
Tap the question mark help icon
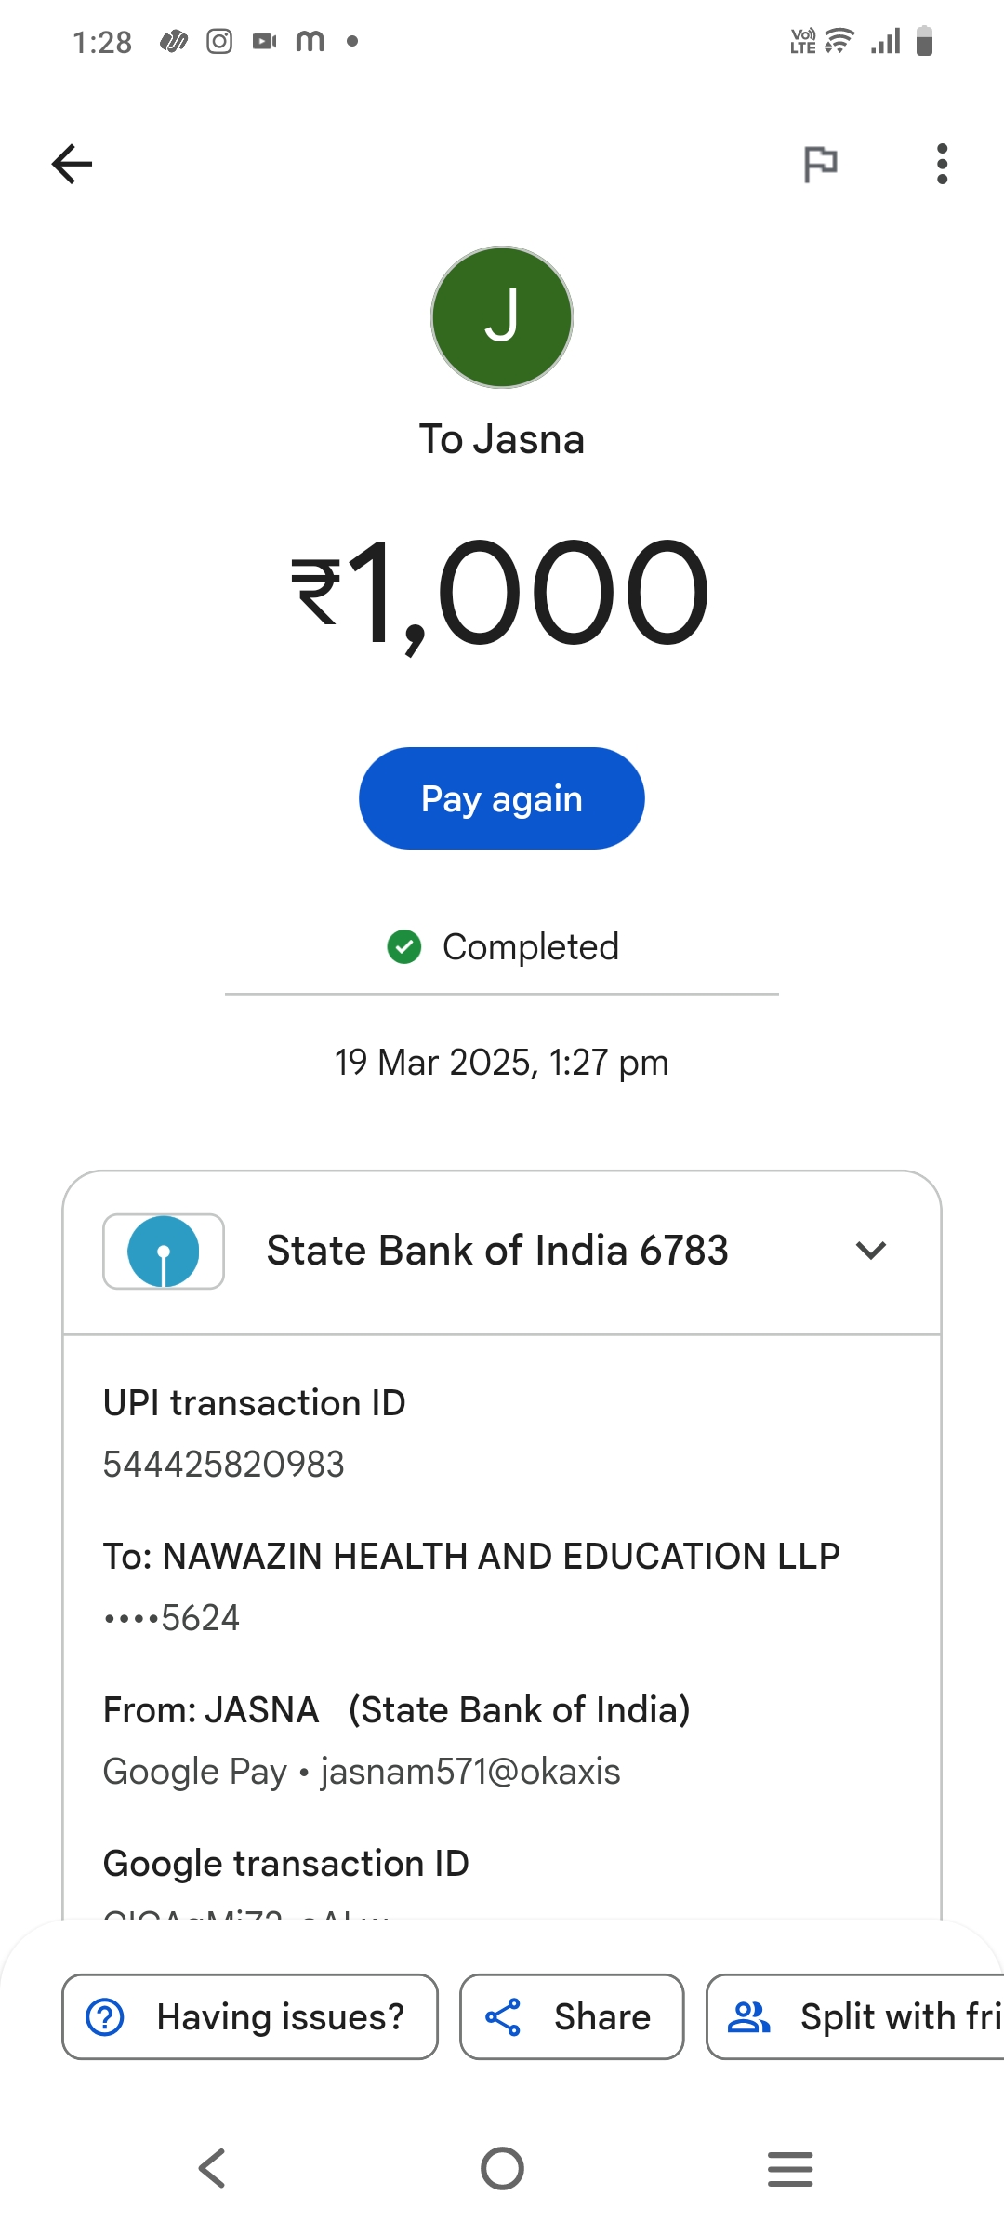pyautogui.click(x=105, y=2017)
